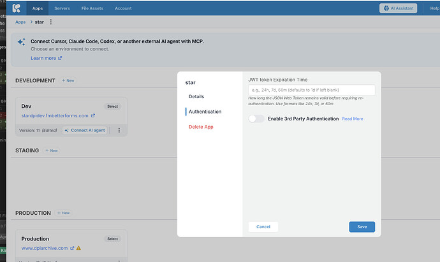Click the app logo icon in the header
Viewport: 440px width, 262px height.
[17, 8]
